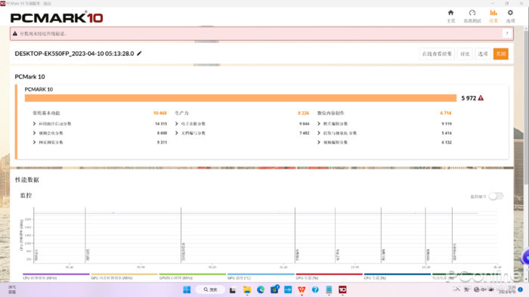Open Task View from the taskbar

[x=233, y=290]
